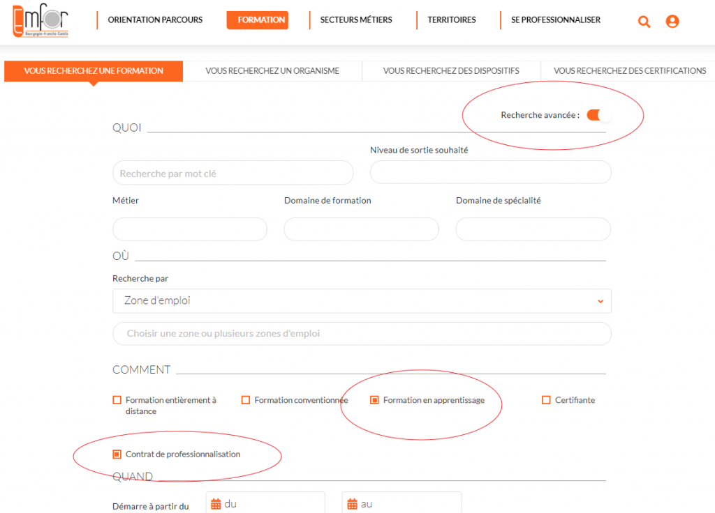Image resolution: width=715 pixels, height=513 pixels.
Task: Toggle the Recherche avancée switch
Action: pyautogui.click(x=598, y=115)
